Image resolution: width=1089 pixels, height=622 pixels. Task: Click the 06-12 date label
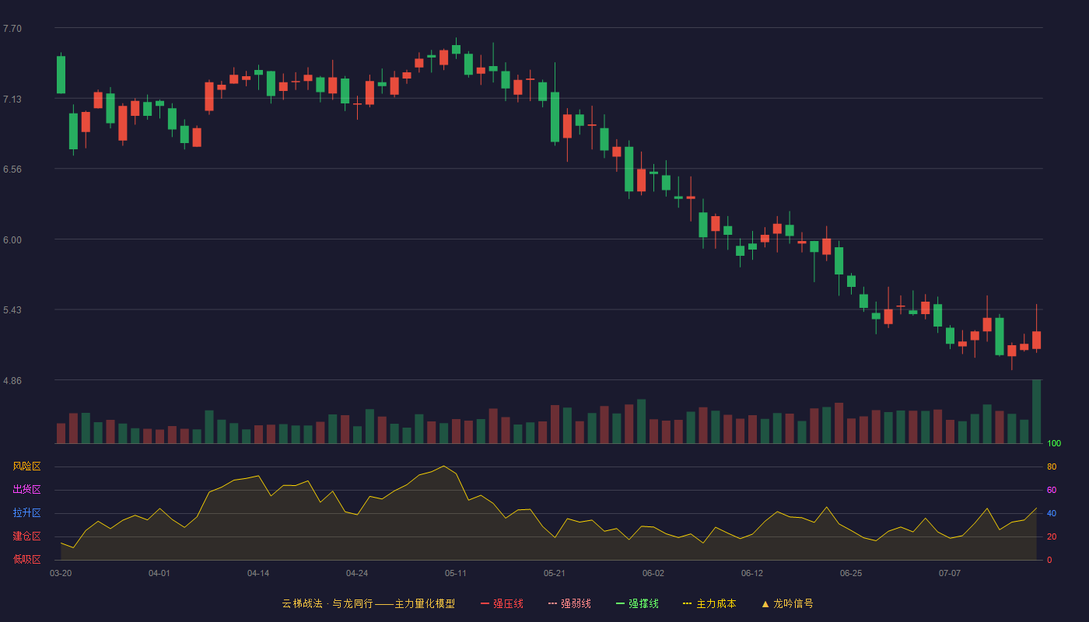pos(752,573)
